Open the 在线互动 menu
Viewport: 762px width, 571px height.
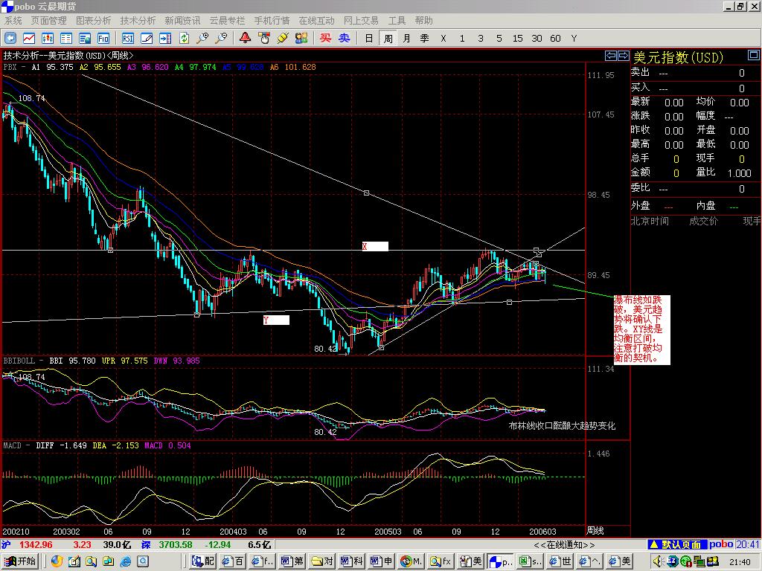(316, 20)
